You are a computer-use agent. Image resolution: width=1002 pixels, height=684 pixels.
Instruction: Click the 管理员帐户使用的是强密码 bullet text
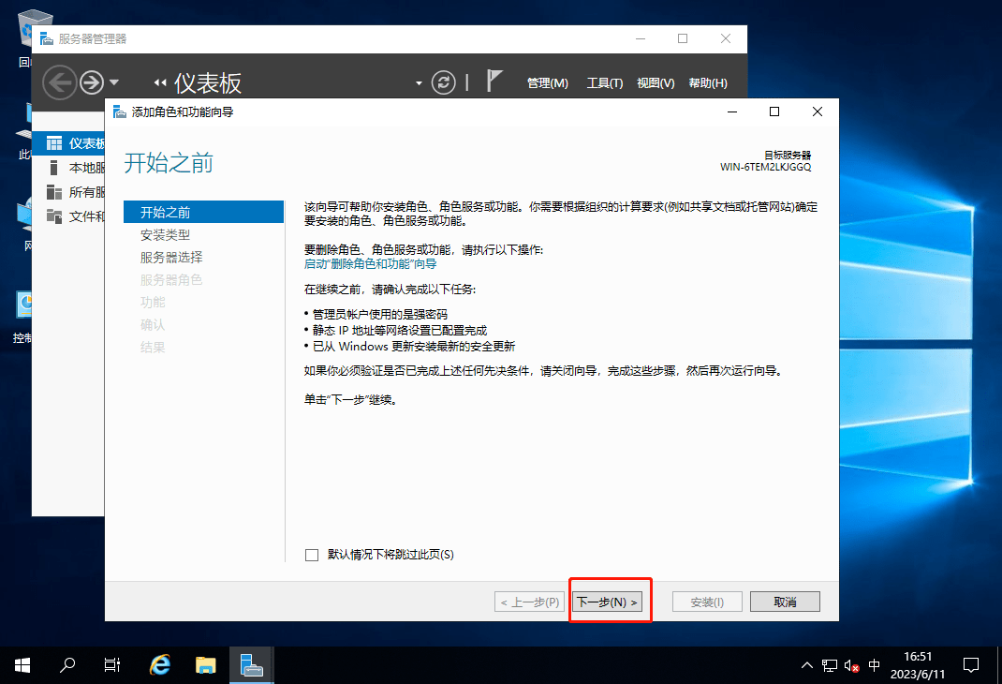click(380, 314)
